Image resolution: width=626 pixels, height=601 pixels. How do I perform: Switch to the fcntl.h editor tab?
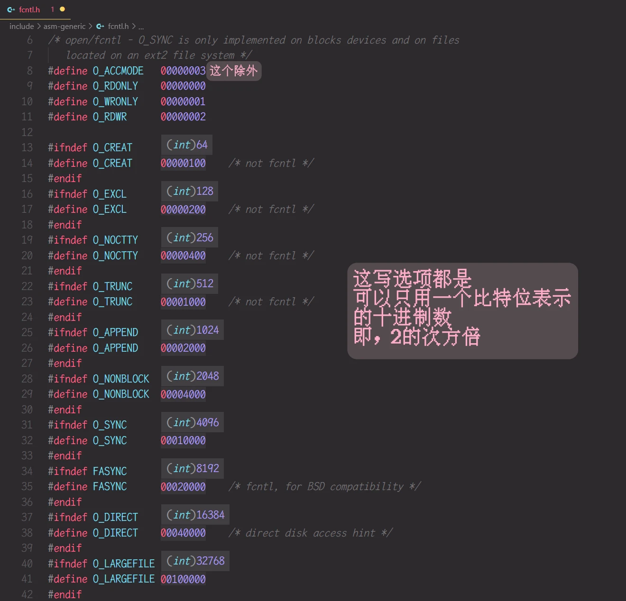pyautogui.click(x=28, y=9)
